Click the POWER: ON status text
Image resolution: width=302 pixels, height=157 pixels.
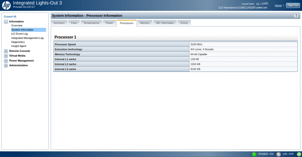[x=266, y=154]
